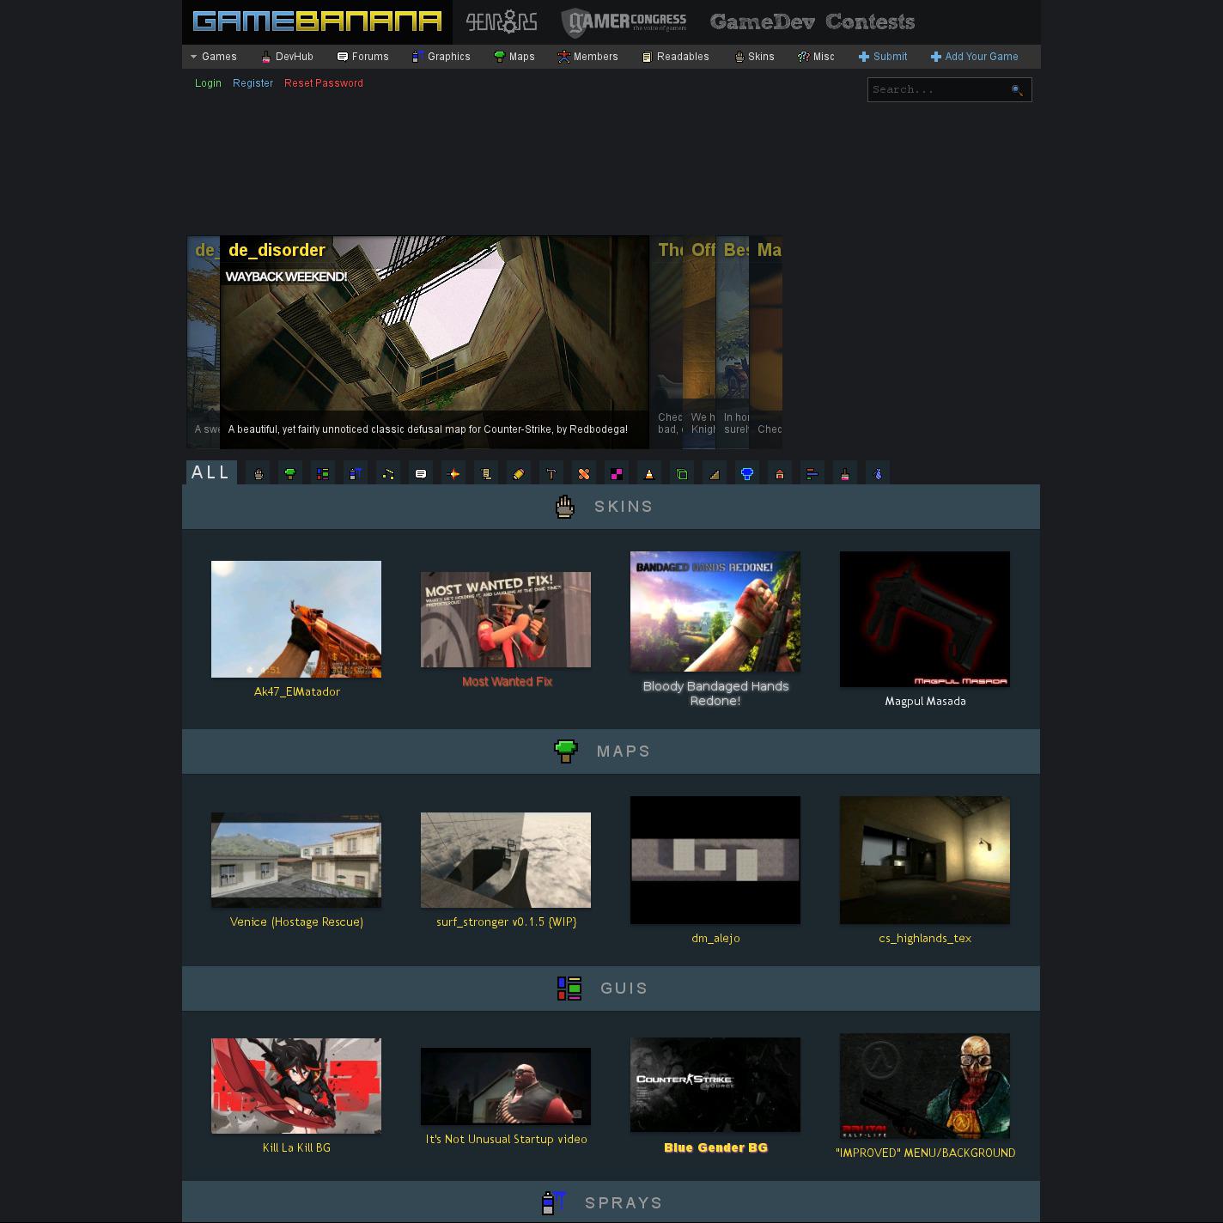Open the Kill La Kill BG thumbnail
The width and height of the screenshot is (1223, 1223).
click(296, 1086)
